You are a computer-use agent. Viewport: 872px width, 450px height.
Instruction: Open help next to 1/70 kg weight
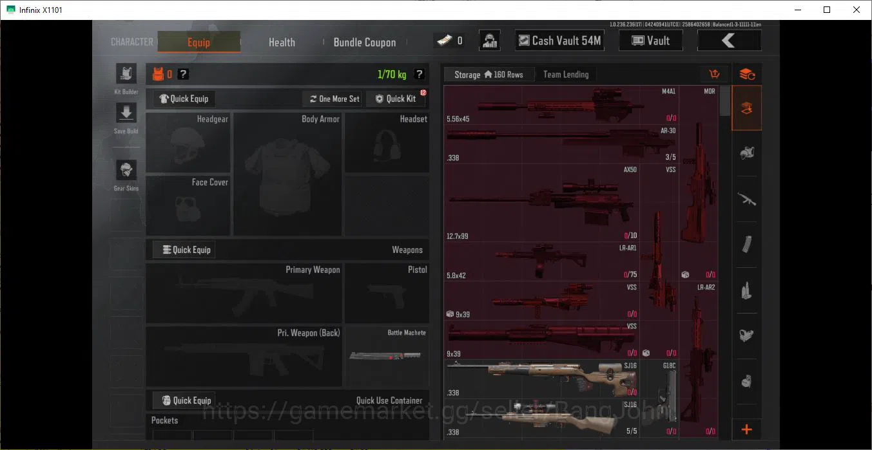click(420, 74)
